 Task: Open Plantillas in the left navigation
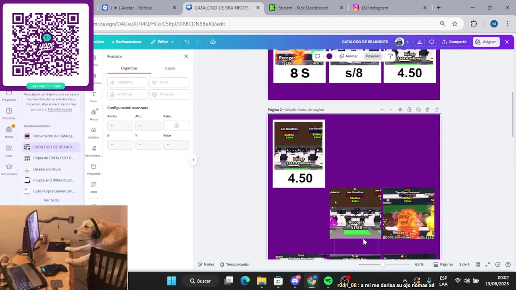(9, 114)
